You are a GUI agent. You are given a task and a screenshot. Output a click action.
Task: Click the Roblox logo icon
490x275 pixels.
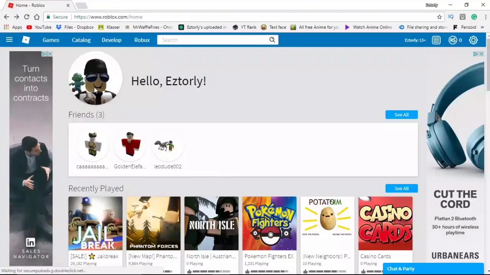pyautogui.click(x=26, y=40)
